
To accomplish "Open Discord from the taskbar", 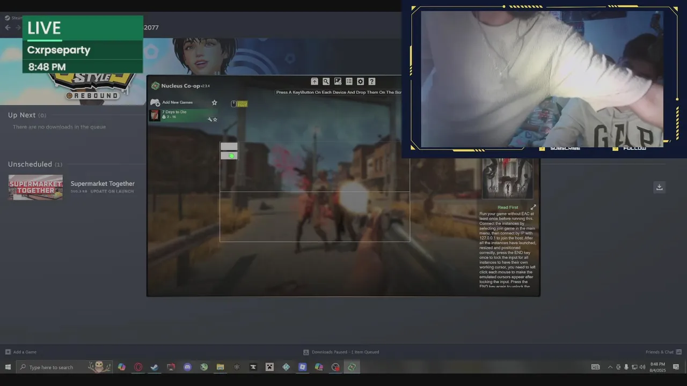I will click(187, 367).
